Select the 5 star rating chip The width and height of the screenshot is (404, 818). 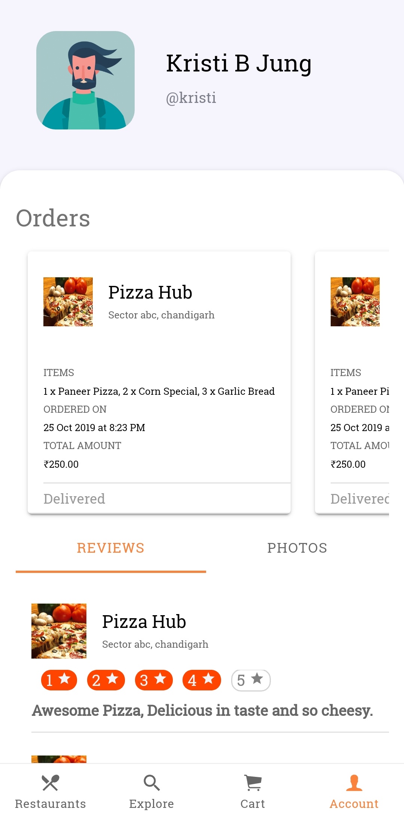(251, 680)
